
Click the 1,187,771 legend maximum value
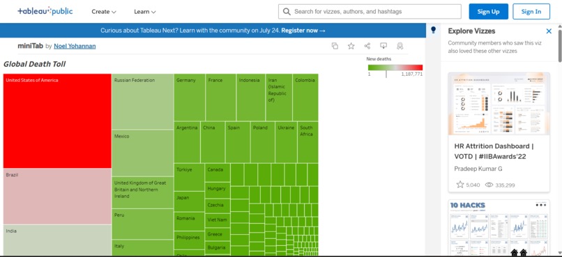click(412, 74)
